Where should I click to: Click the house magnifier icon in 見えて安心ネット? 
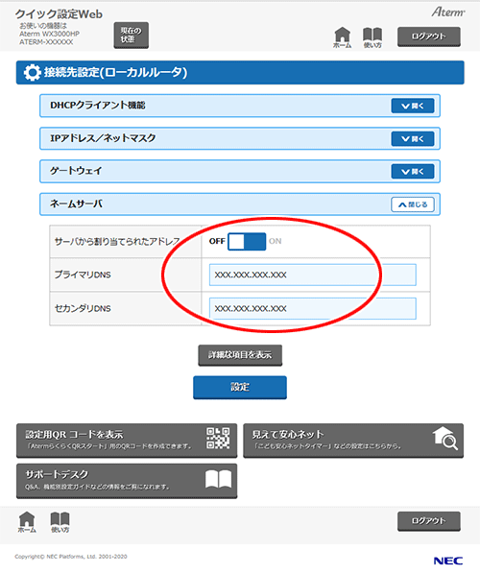coord(445,439)
